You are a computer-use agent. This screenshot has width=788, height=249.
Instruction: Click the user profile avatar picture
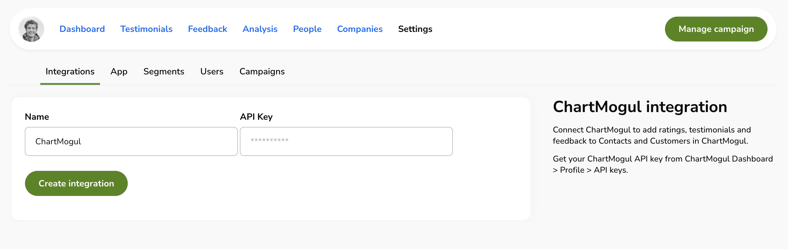[31, 29]
